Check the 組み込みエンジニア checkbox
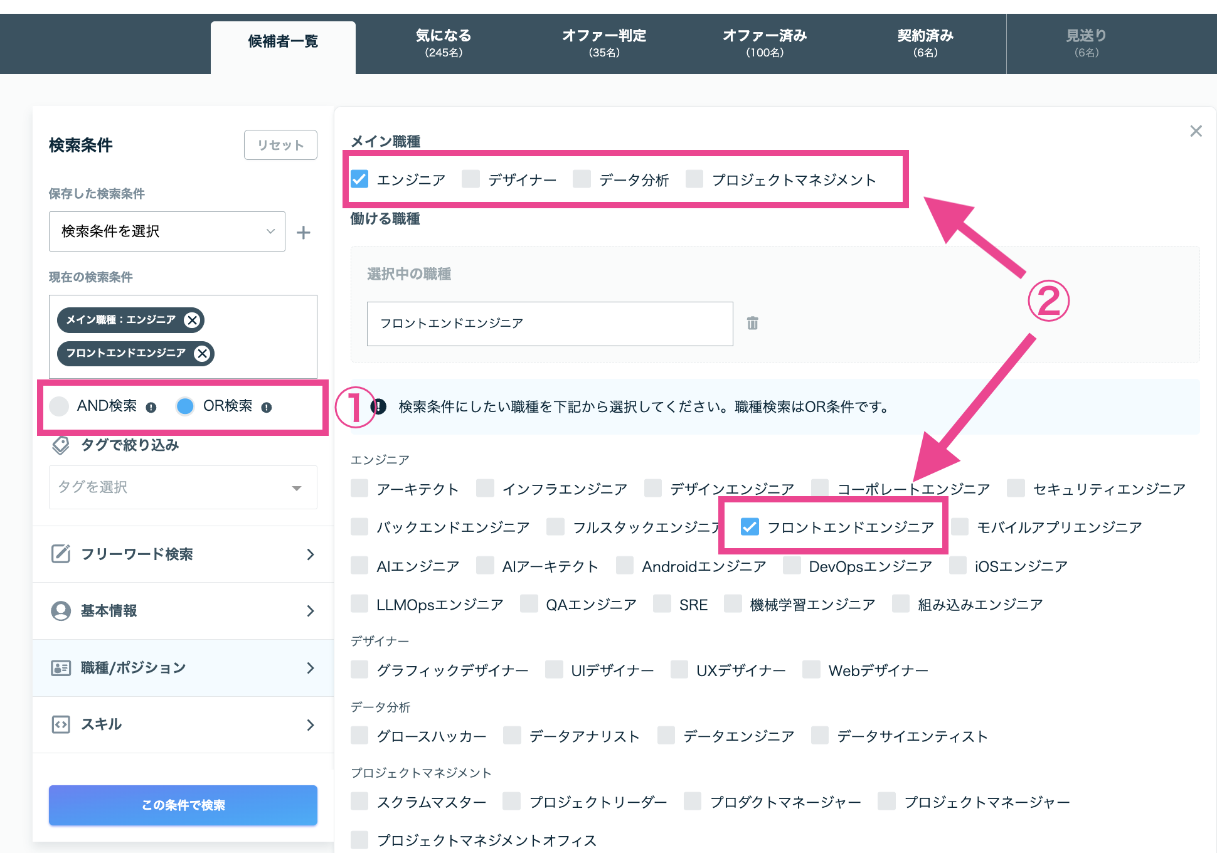Image resolution: width=1217 pixels, height=853 pixels. (901, 604)
